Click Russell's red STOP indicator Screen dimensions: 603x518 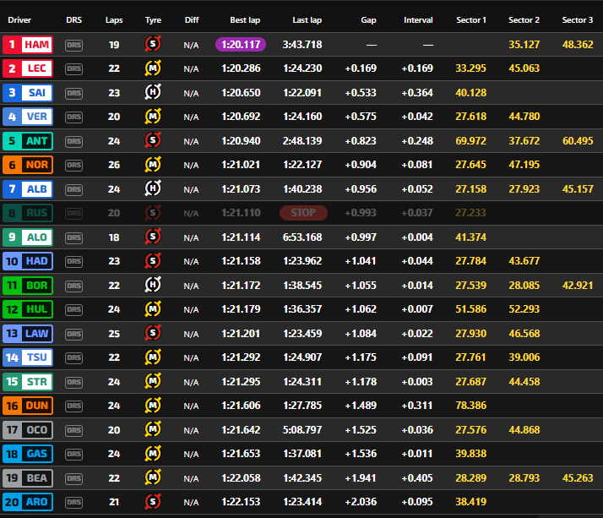[x=303, y=213]
